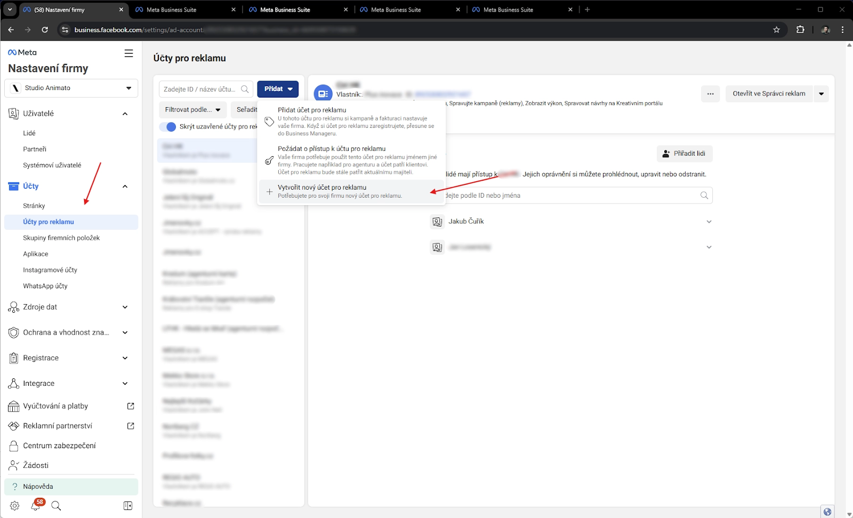Open settings gear icon at sidebar bottom
Image resolution: width=853 pixels, height=518 pixels.
click(x=14, y=506)
